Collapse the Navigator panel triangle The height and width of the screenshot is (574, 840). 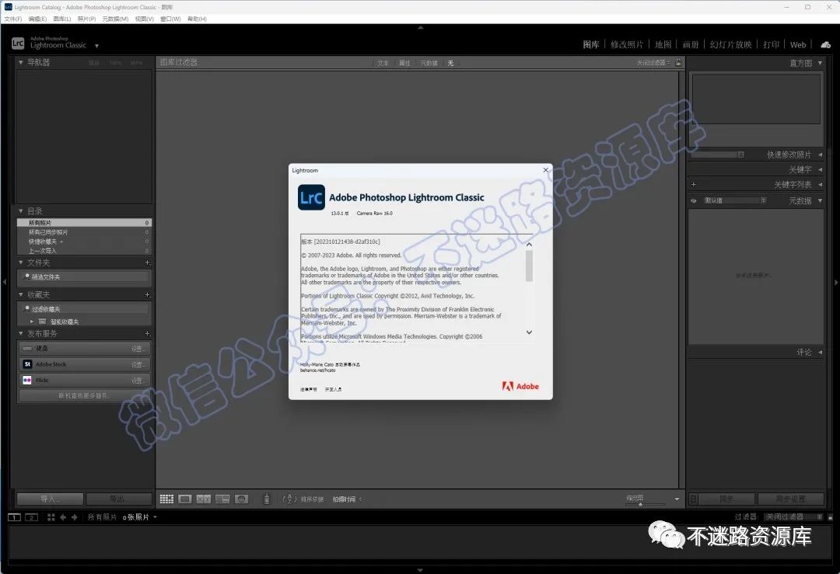point(21,63)
